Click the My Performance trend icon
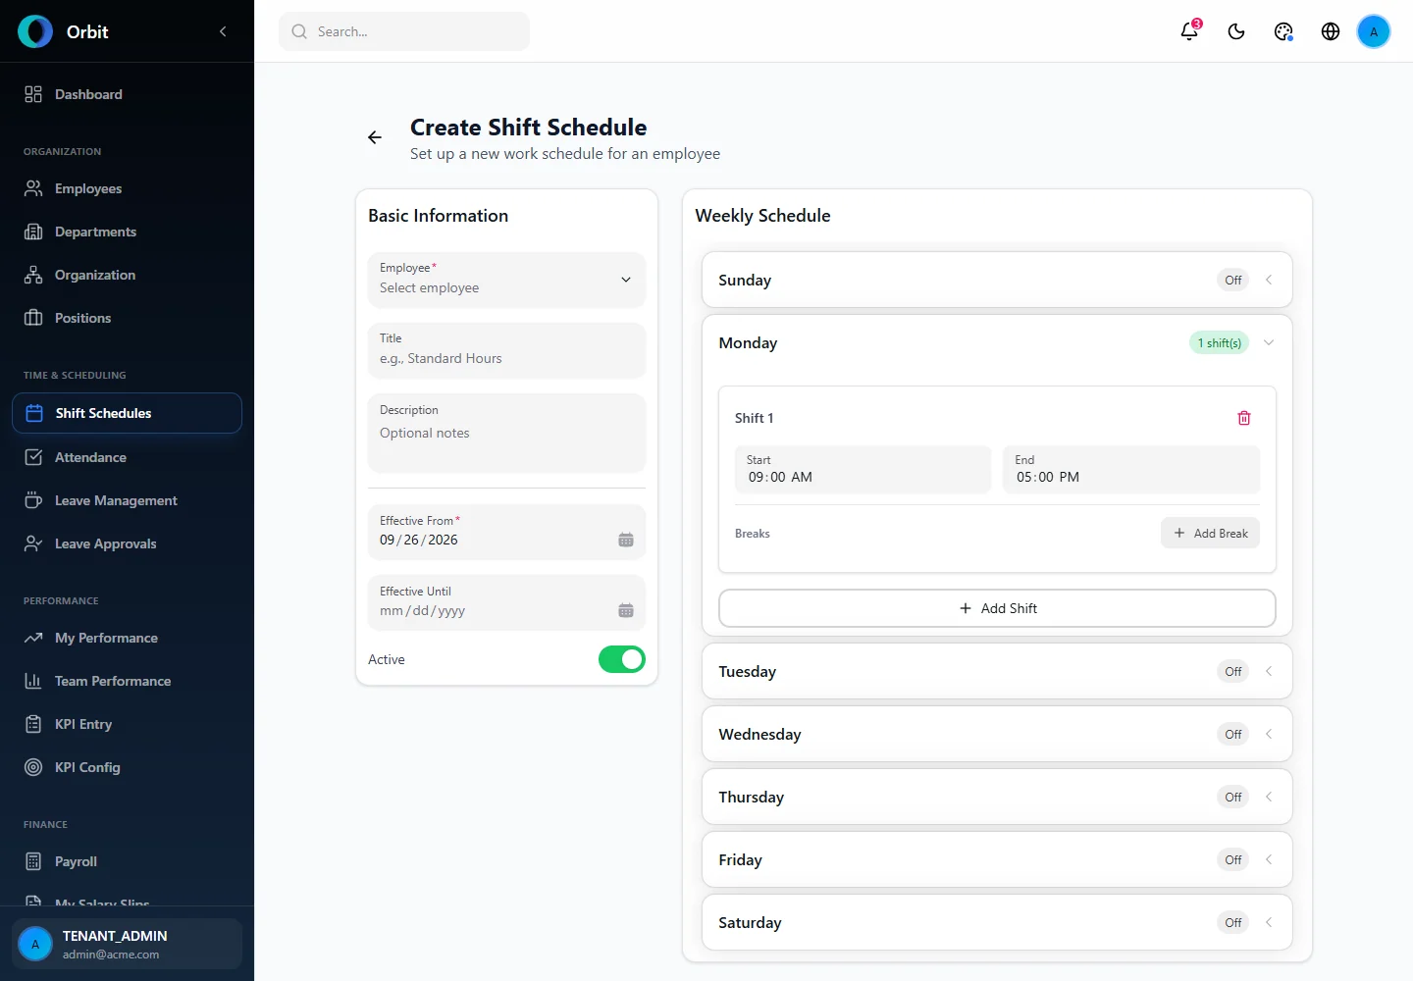The width and height of the screenshot is (1413, 981). [x=33, y=638]
